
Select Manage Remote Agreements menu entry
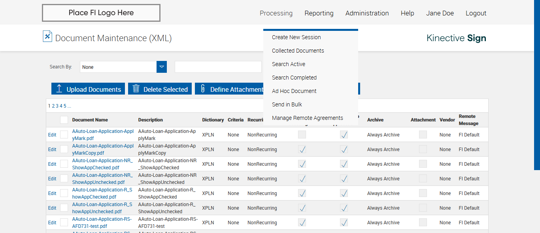click(x=308, y=118)
